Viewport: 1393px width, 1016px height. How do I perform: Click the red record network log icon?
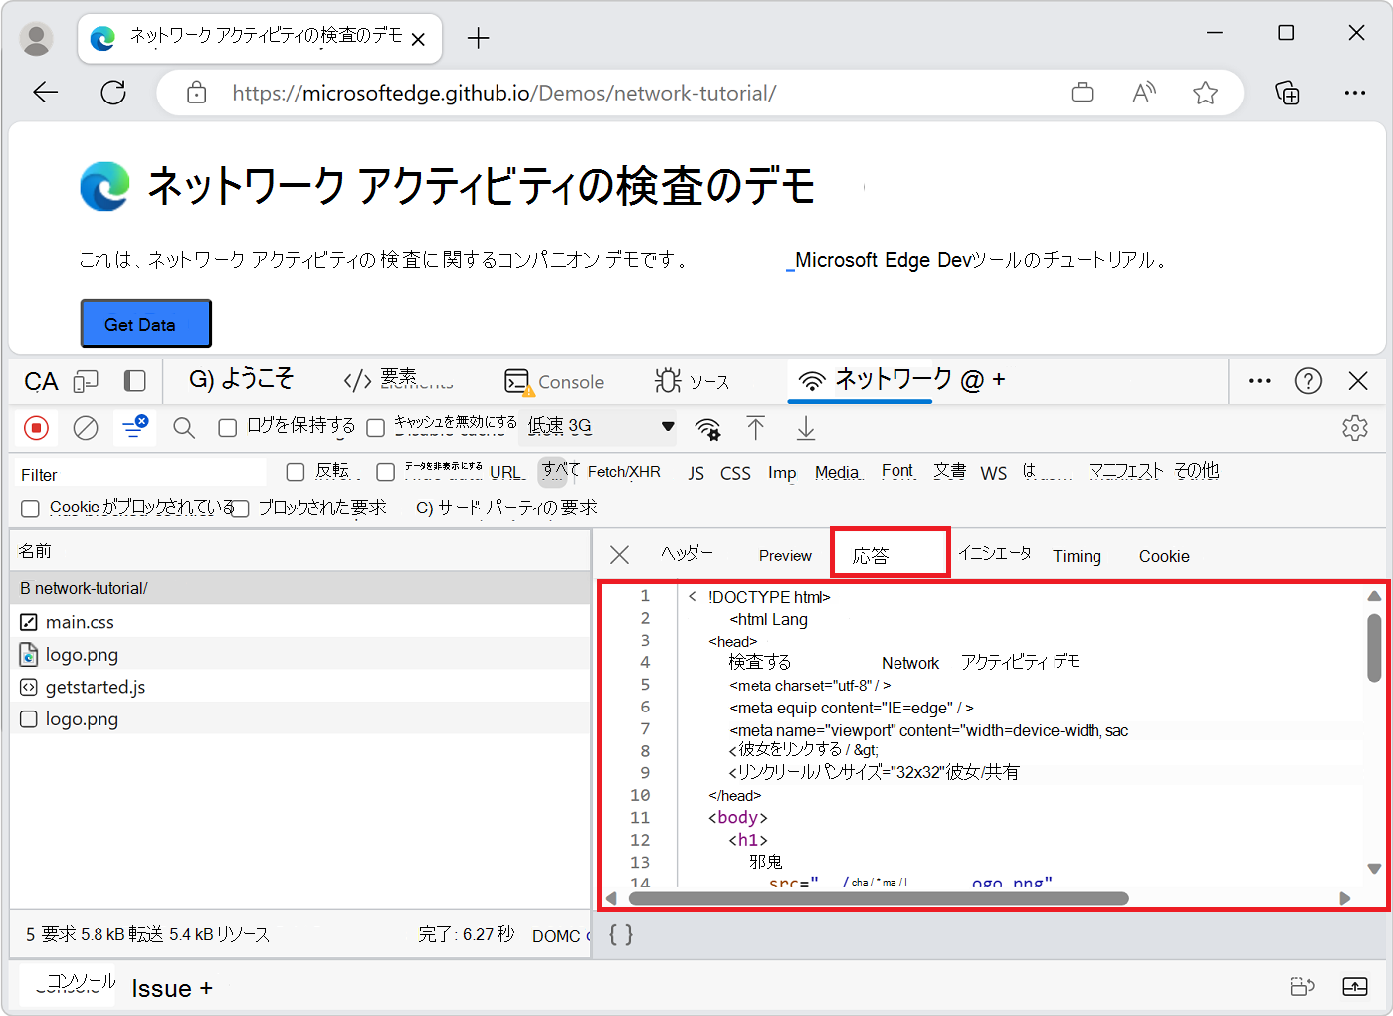pyautogui.click(x=36, y=428)
